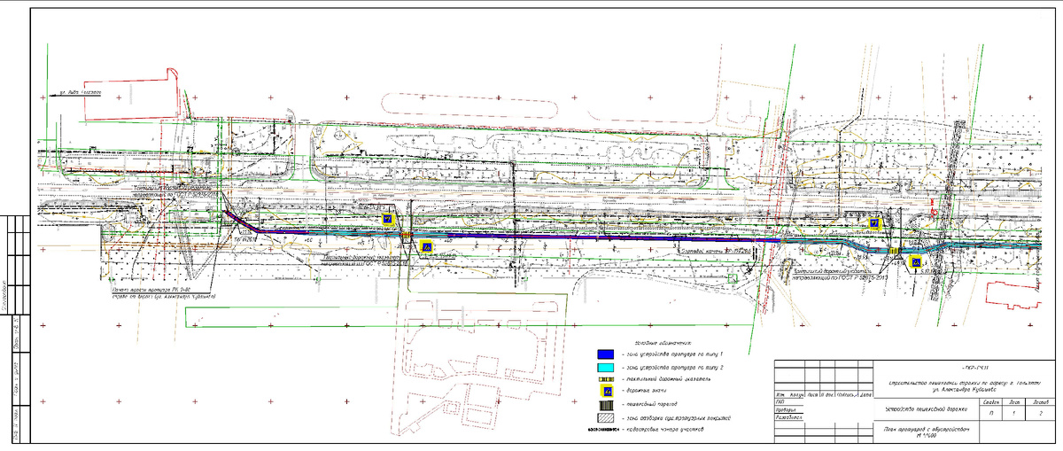Click the 'Стадия' cell in title block
The width and height of the screenshot is (1063, 451).
[x=991, y=402]
